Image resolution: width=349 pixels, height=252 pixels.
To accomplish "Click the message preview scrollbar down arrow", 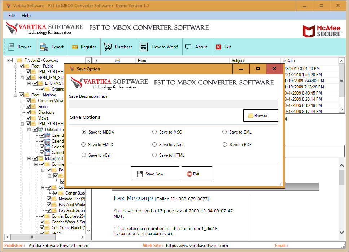I will click(342, 232).
